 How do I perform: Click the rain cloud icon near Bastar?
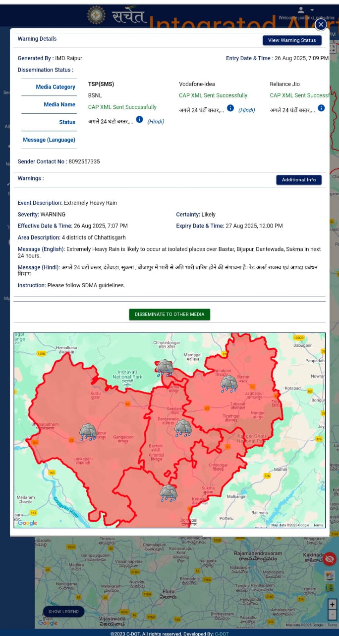click(x=228, y=383)
